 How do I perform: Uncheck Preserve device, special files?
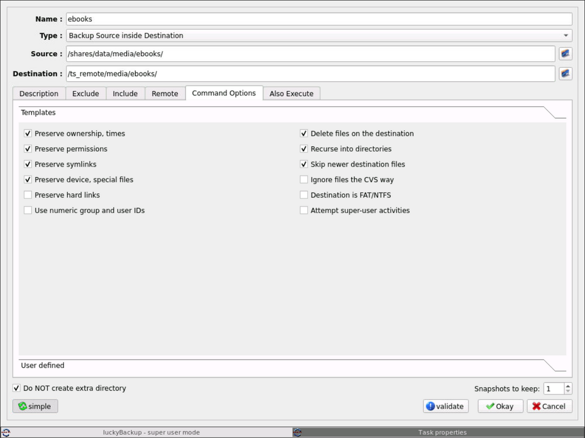[x=28, y=180]
